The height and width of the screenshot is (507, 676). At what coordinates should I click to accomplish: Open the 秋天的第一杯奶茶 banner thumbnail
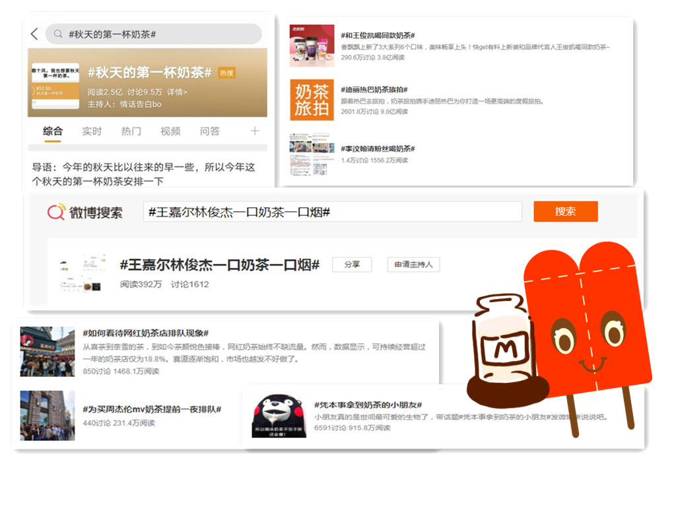point(55,86)
